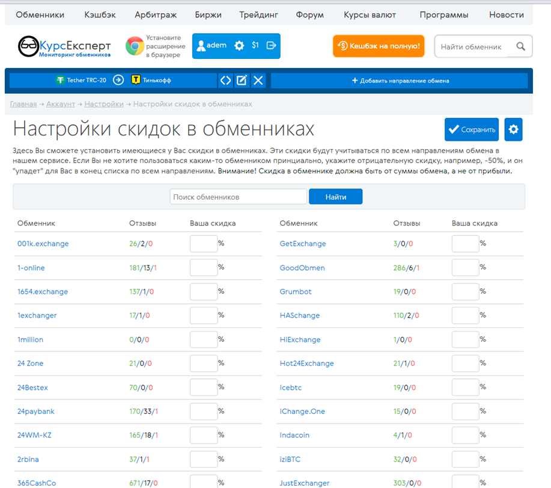Focus the Поиск обменников input field
The width and height of the screenshot is (551, 488).
point(239,197)
